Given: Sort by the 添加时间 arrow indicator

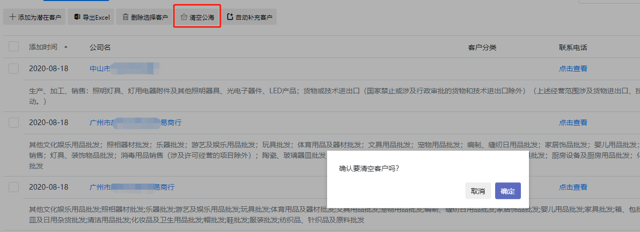Looking at the screenshot, I should click(66, 47).
